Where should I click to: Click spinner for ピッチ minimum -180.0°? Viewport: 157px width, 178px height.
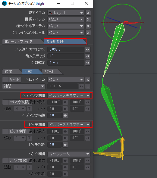65,131
